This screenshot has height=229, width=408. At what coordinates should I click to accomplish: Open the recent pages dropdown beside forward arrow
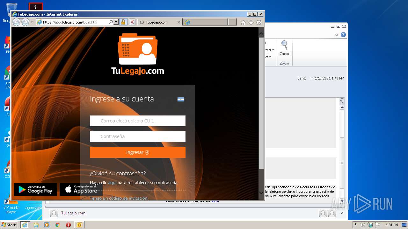pos(32,22)
